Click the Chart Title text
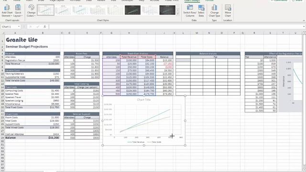 144,100
